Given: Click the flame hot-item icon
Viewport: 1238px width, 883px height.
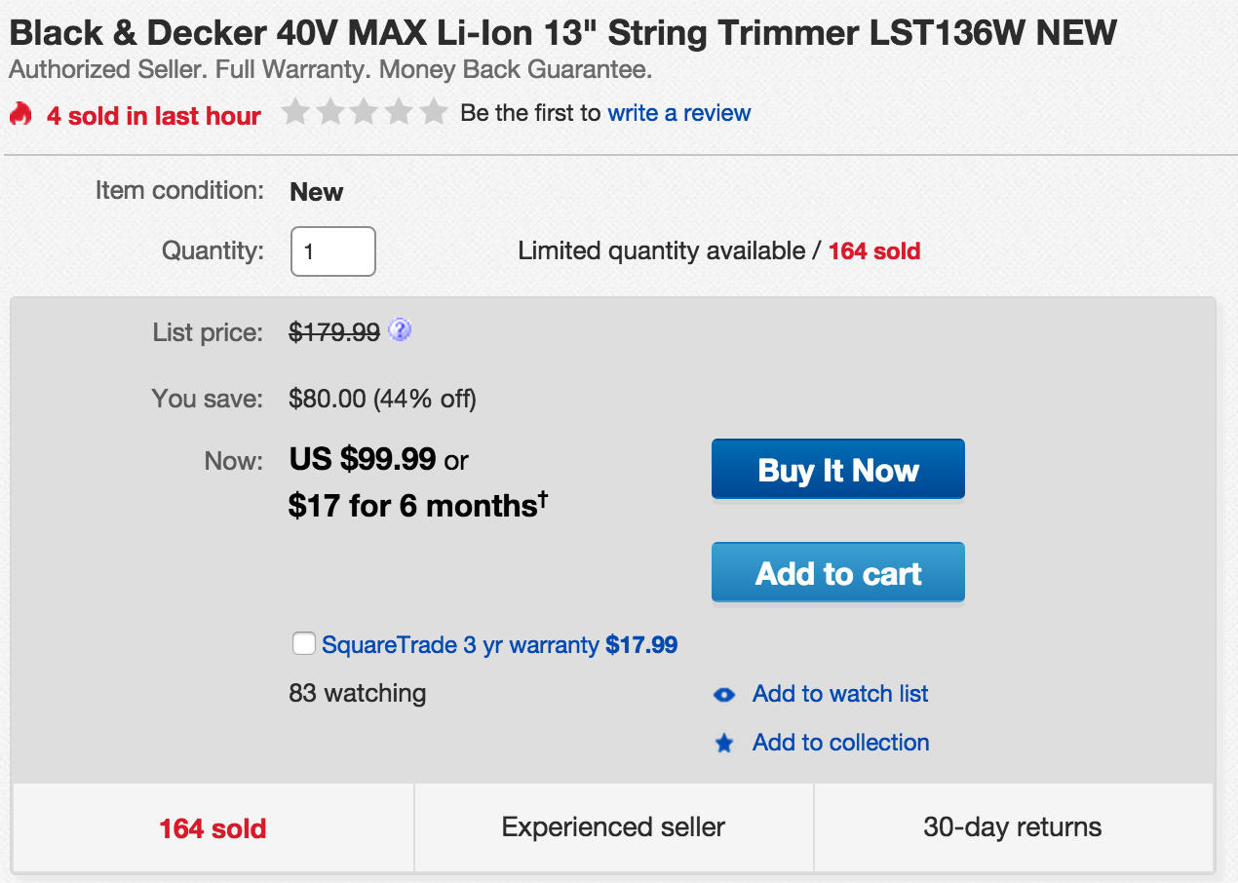Looking at the screenshot, I should pos(20,114).
